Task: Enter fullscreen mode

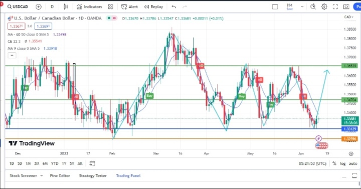Action: 335,7
